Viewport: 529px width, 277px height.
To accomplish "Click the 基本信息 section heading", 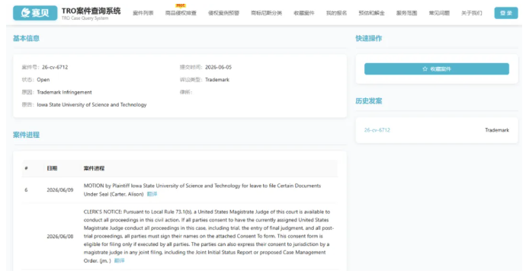I will coord(26,38).
